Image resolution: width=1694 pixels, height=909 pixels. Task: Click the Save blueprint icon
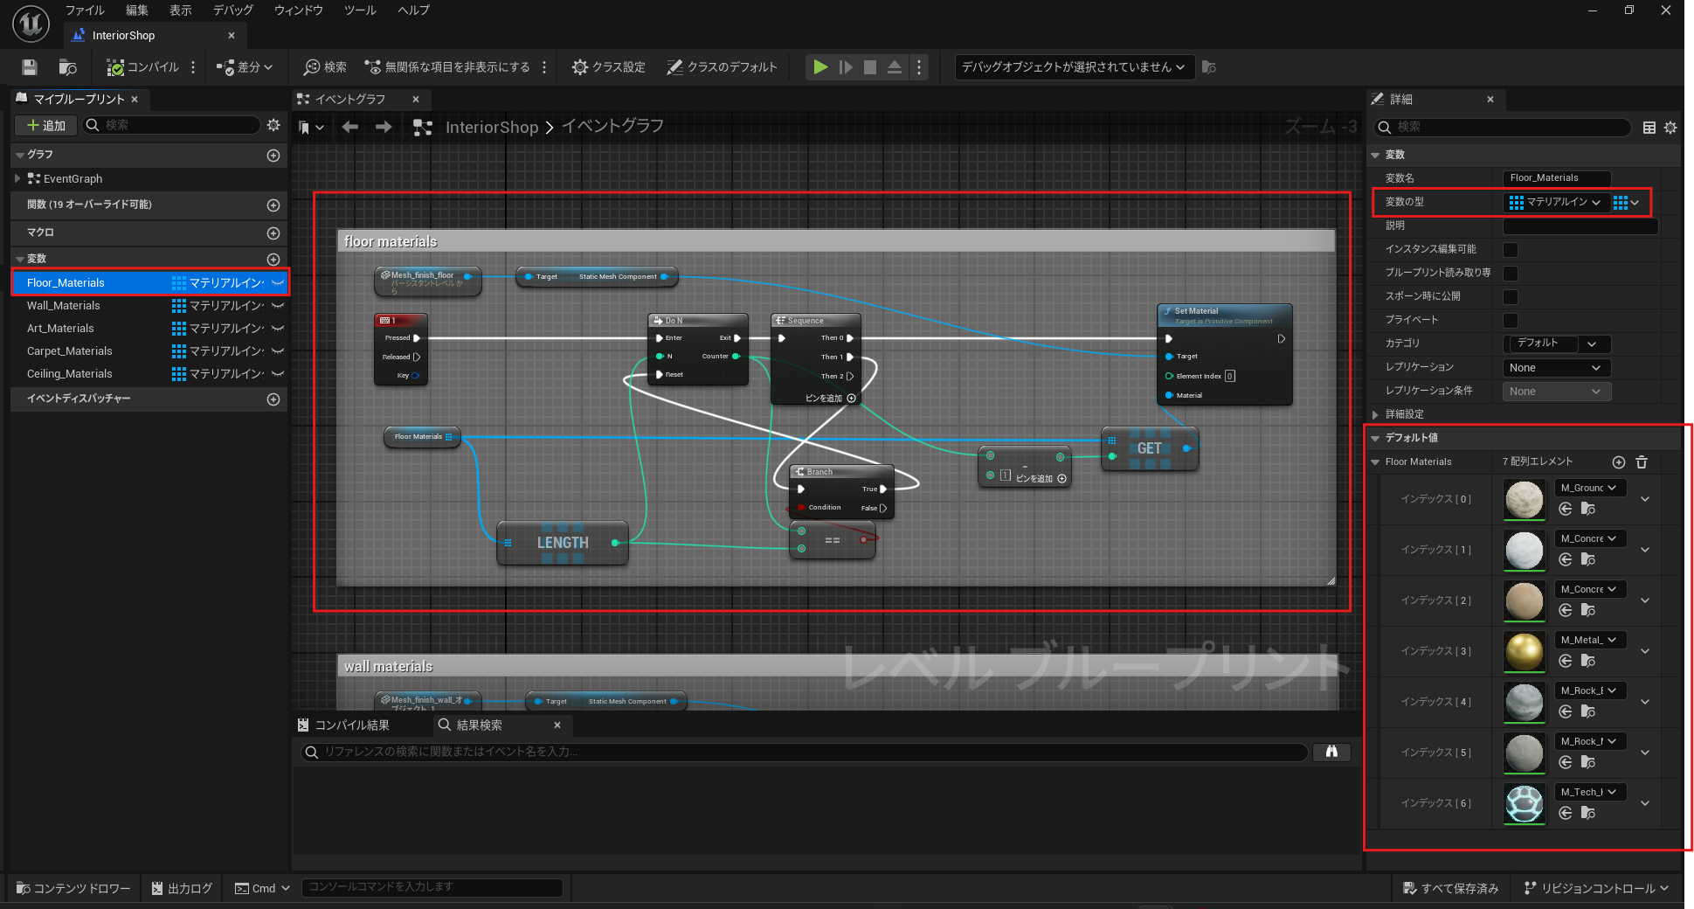[30, 67]
